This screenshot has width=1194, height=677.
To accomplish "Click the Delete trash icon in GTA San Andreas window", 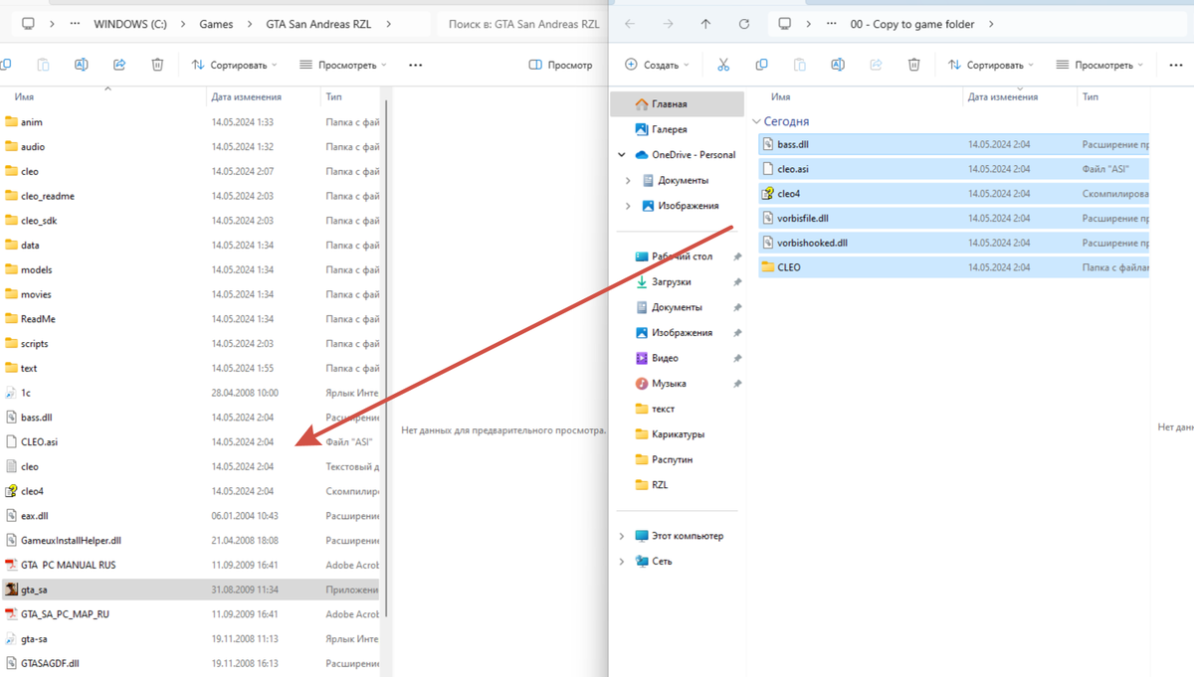I will 157,65.
